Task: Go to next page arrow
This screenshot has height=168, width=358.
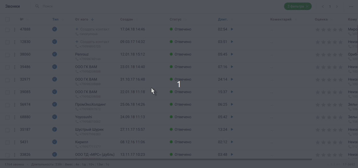Action: coord(337,7)
